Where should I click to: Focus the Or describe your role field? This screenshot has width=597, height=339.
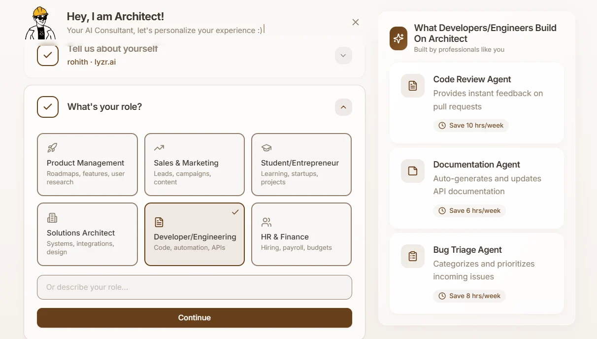click(x=195, y=287)
